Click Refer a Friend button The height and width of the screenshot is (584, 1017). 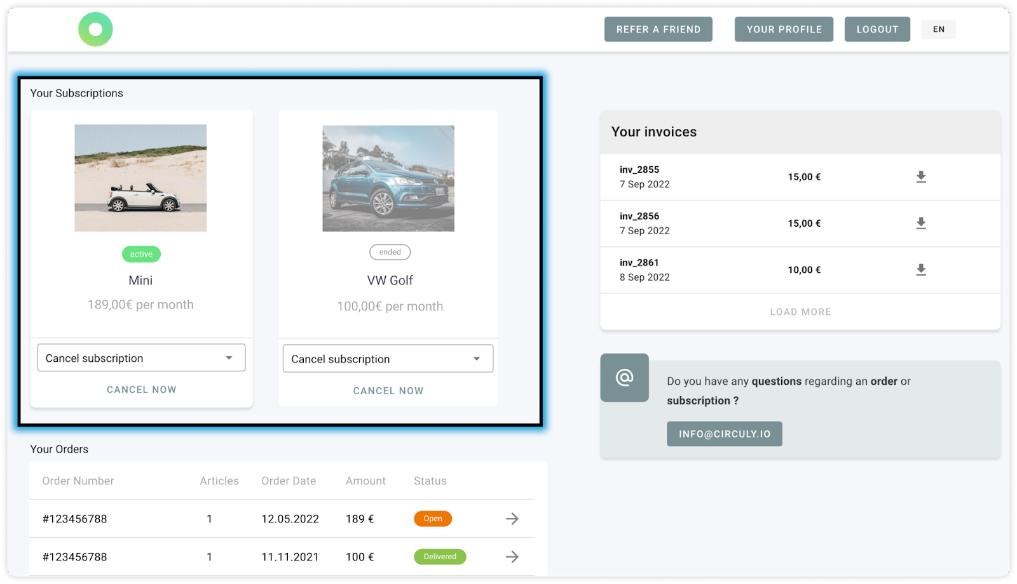click(x=659, y=29)
